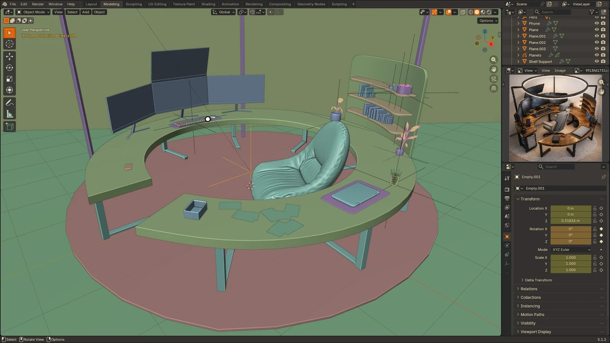Viewport: 610px width, 343px height.
Task: Disable Planets in renders via camera icon
Action: [x=603, y=55]
